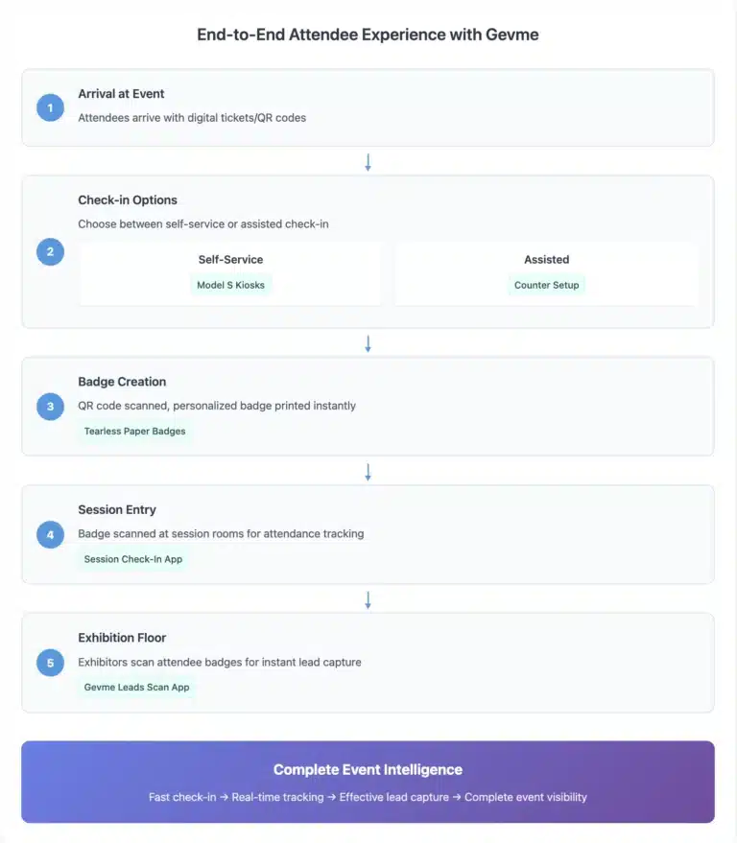Click the Complete Event Intelligence banner

[368, 782]
